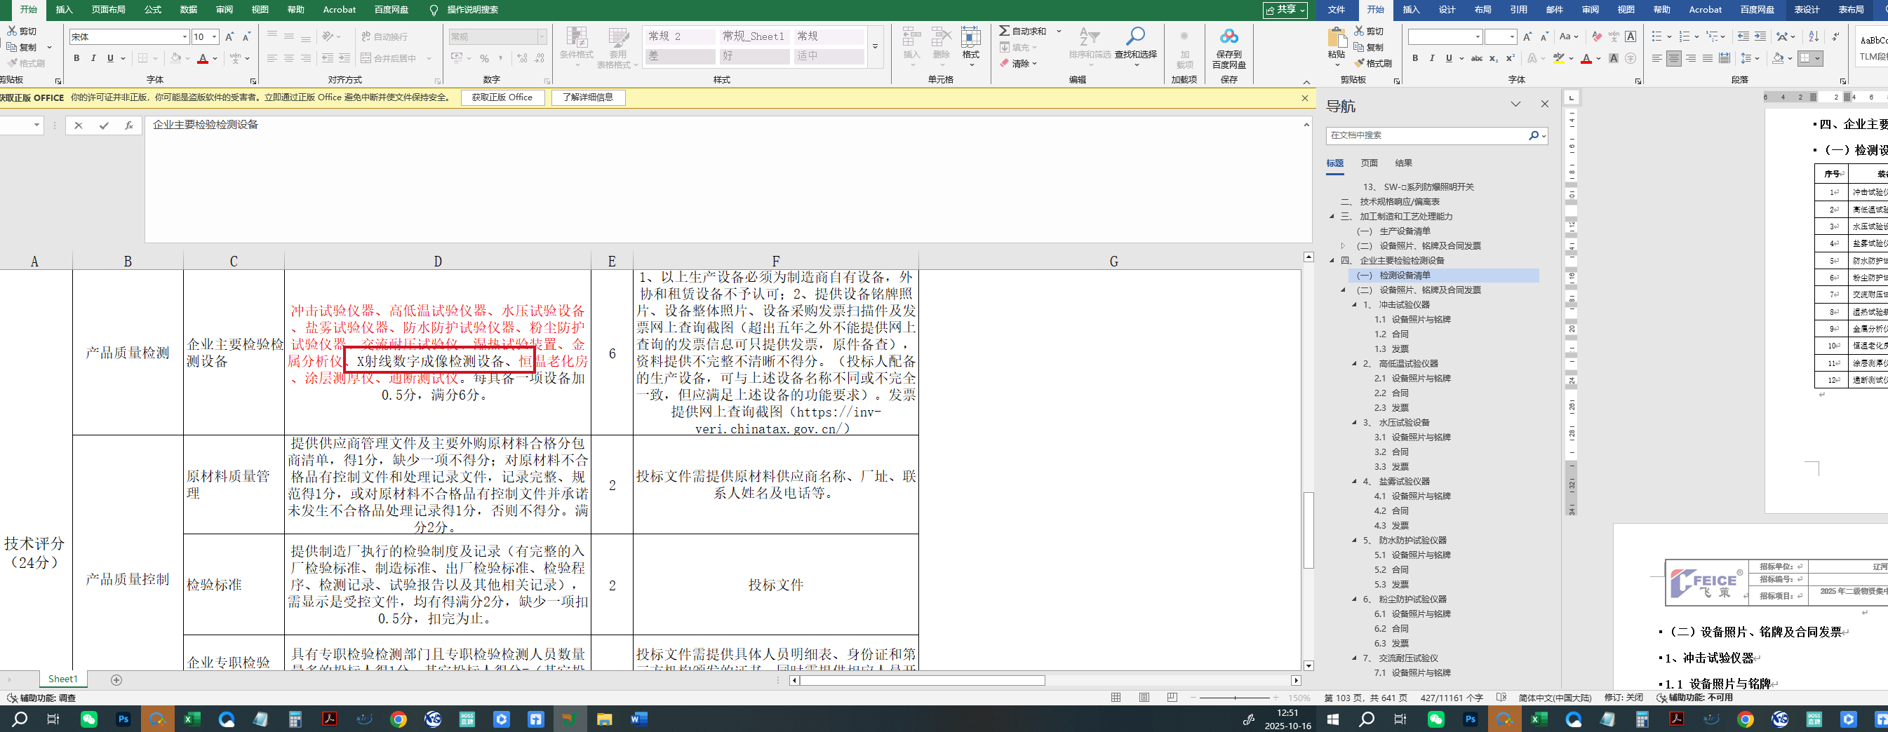This screenshot has width=1888, height=732.
Task: Click Insert Function fx icon in formula bar
Action: coord(128,126)
